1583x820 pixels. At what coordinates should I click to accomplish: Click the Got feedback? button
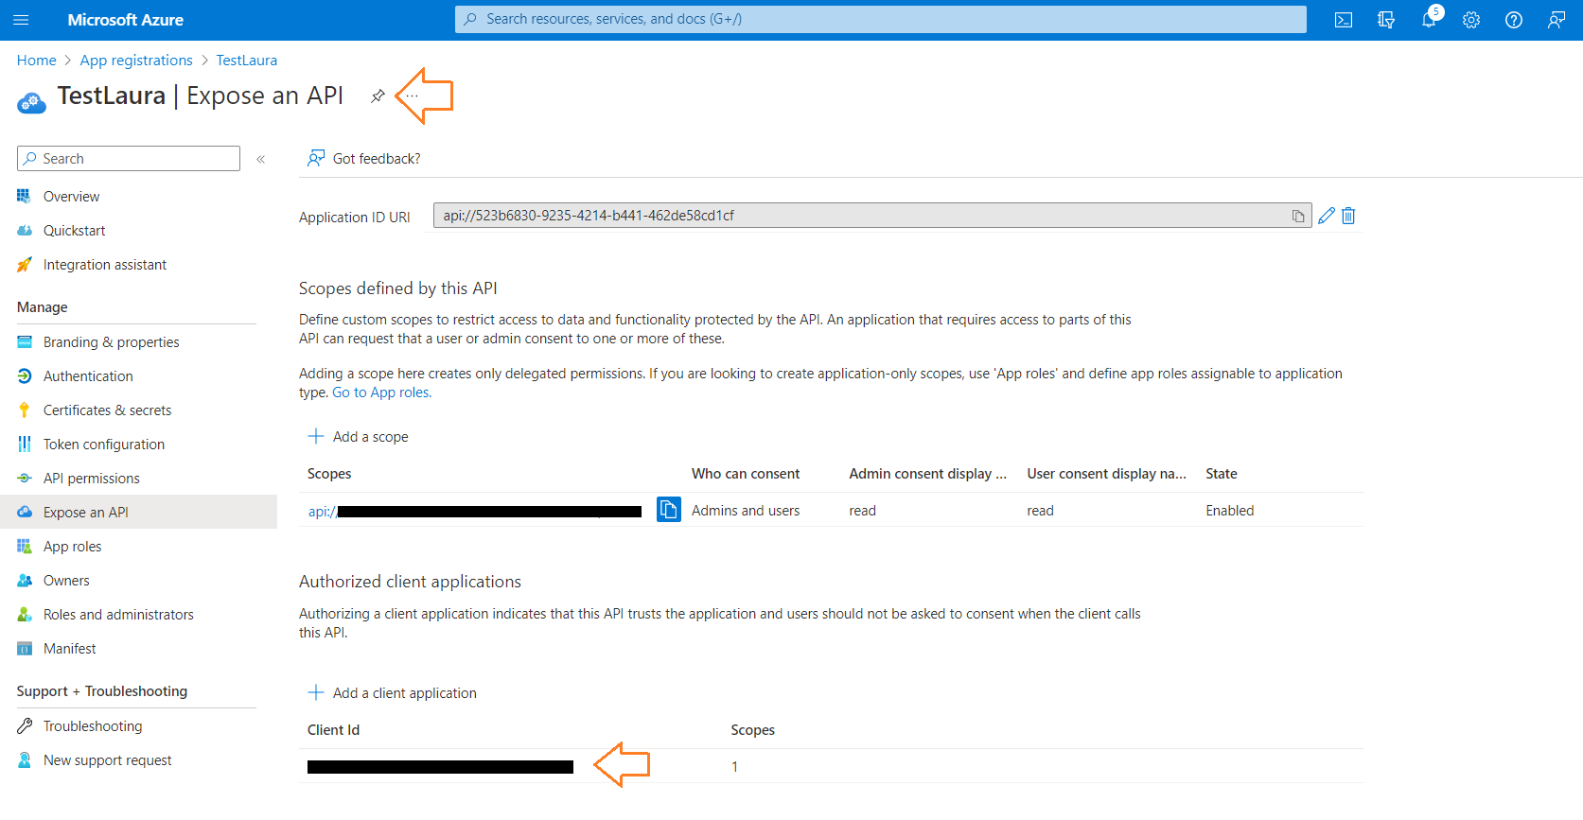tap(363, 158)
